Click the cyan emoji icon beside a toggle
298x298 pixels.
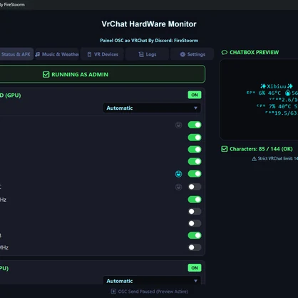pos(178,174)
